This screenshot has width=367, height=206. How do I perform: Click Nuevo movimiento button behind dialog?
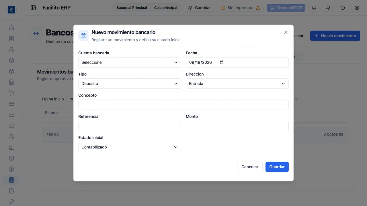(335, 36)
